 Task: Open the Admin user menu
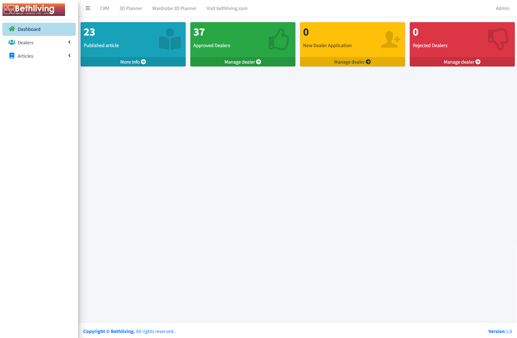pyautogui.click(x=502, y=8)
